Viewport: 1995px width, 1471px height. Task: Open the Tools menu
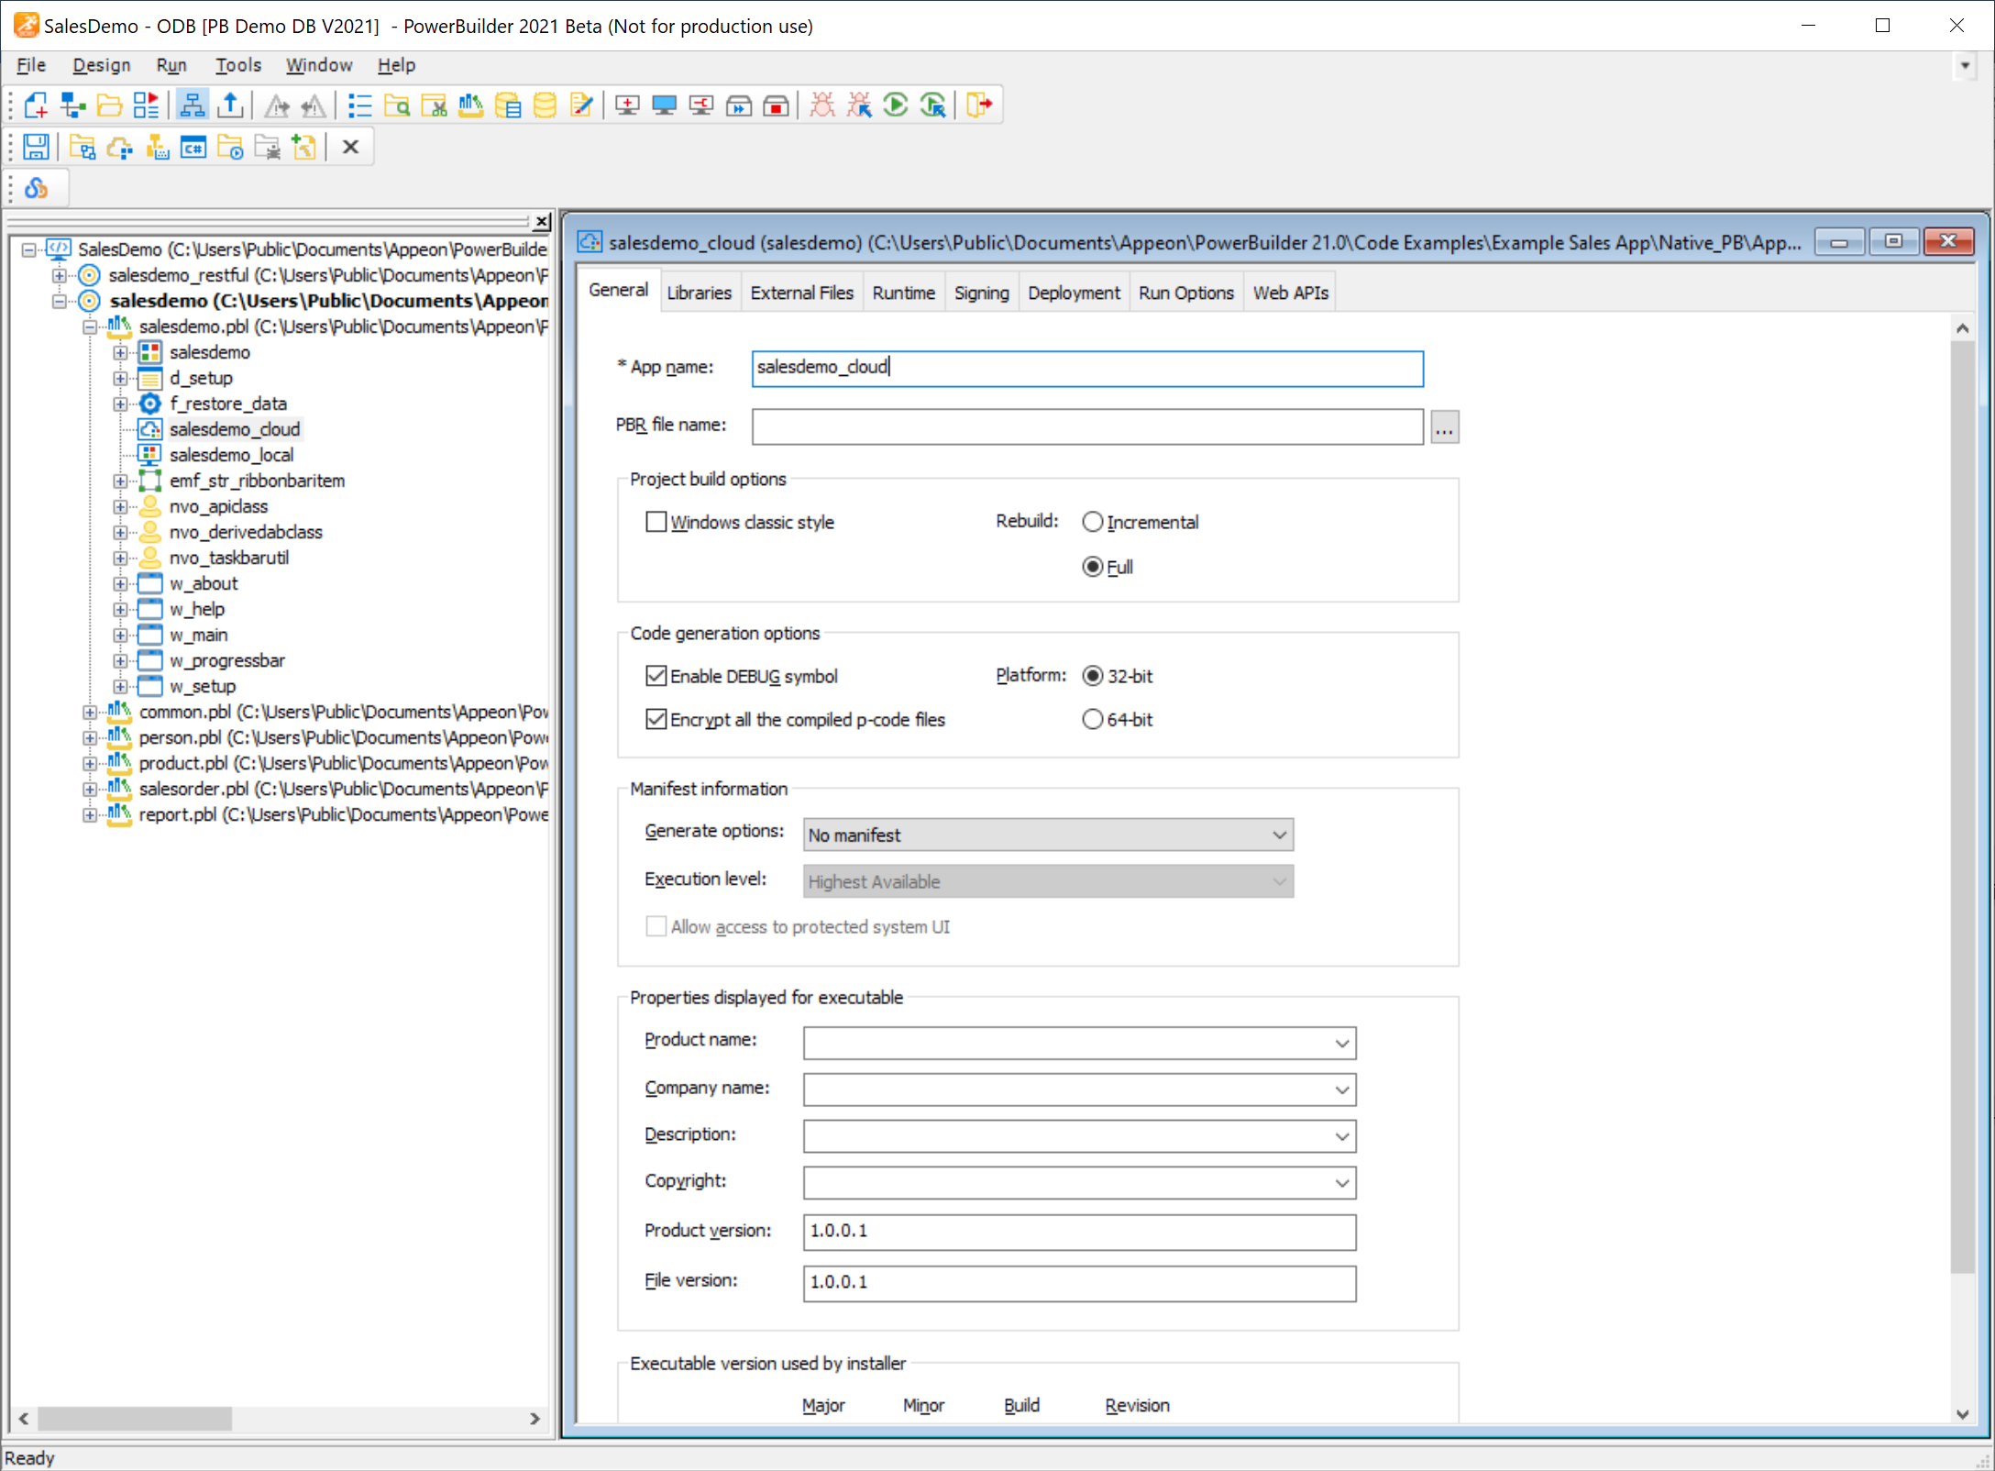[x=238, y=65]
